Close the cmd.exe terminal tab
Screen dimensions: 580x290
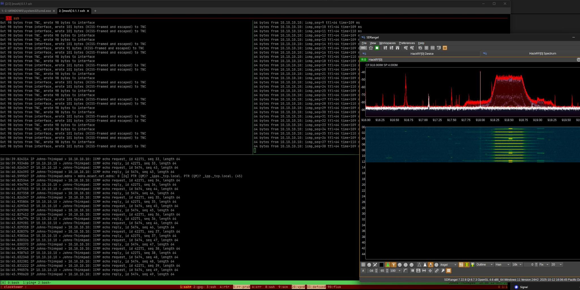click(x=54, y=11)
